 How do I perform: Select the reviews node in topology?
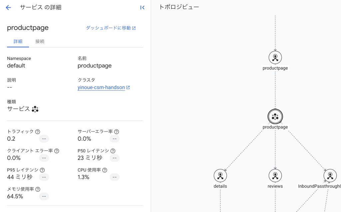pyautogui.click(x=275, y=175)
